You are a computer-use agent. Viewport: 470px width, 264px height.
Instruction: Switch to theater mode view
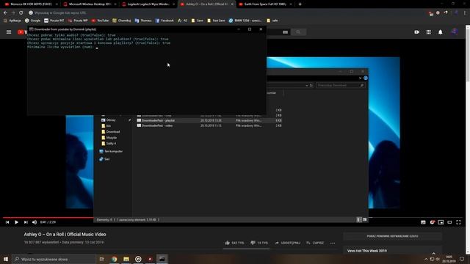(x=449, y=222)
